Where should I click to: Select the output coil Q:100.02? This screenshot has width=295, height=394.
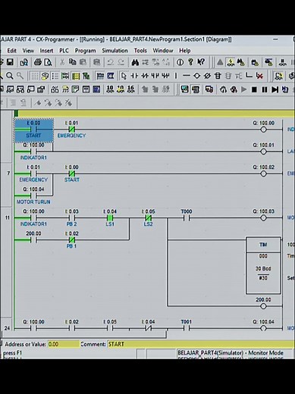263,174
